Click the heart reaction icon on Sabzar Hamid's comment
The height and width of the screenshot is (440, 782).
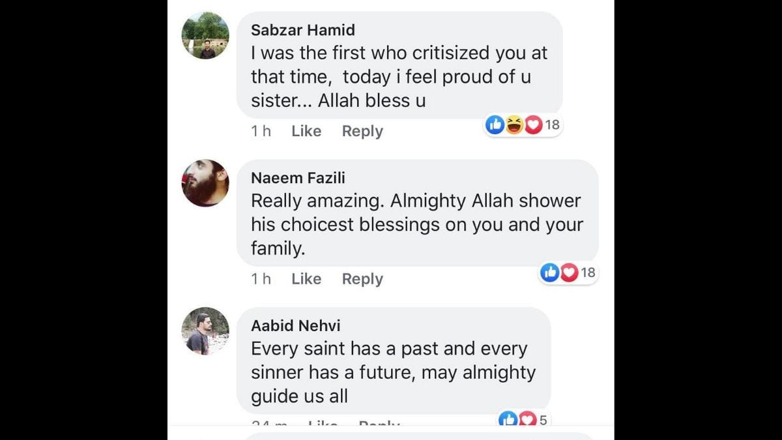[x=533, y=125]
